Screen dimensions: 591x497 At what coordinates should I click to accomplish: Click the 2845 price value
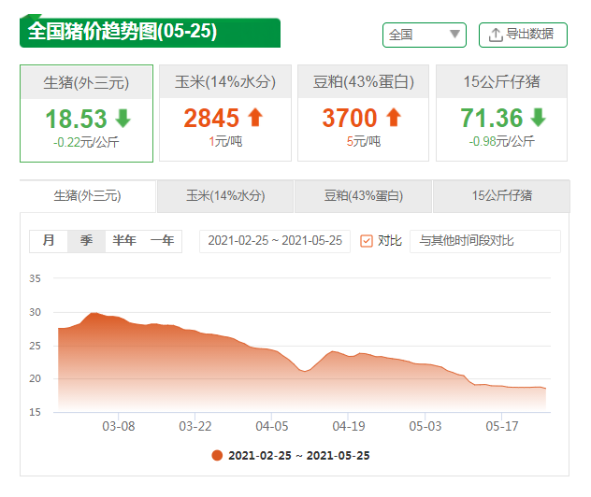[211, 118]
